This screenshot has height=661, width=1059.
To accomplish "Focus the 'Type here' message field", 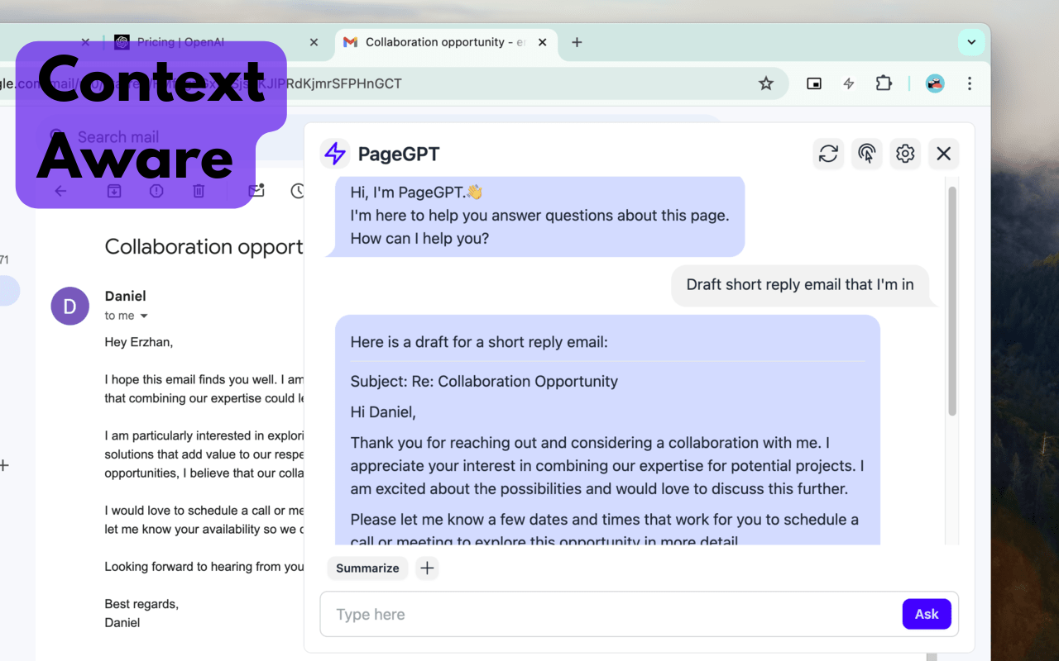I will tap(579, 614).
